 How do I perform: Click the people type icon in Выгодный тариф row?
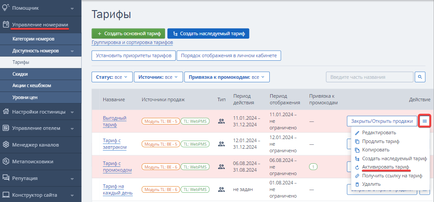pyautogui.click(x=221, y=121)
